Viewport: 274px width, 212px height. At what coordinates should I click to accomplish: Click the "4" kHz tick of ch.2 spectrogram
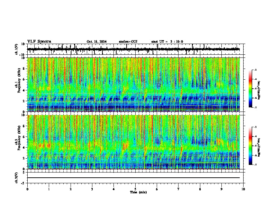tap(24, 148)
